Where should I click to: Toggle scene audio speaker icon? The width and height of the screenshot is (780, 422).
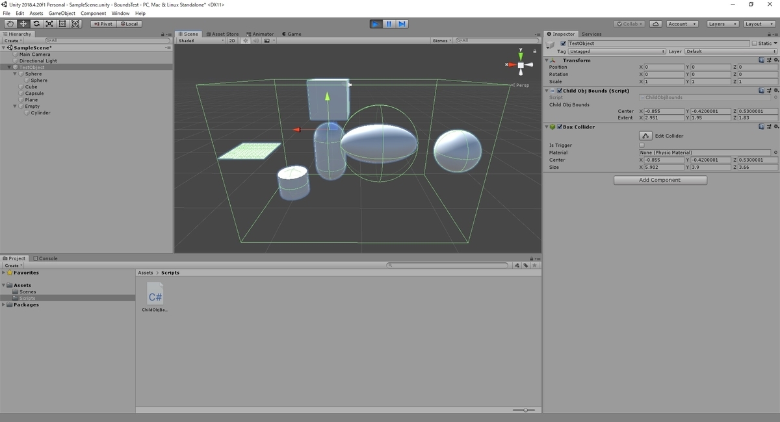point(255,40)
